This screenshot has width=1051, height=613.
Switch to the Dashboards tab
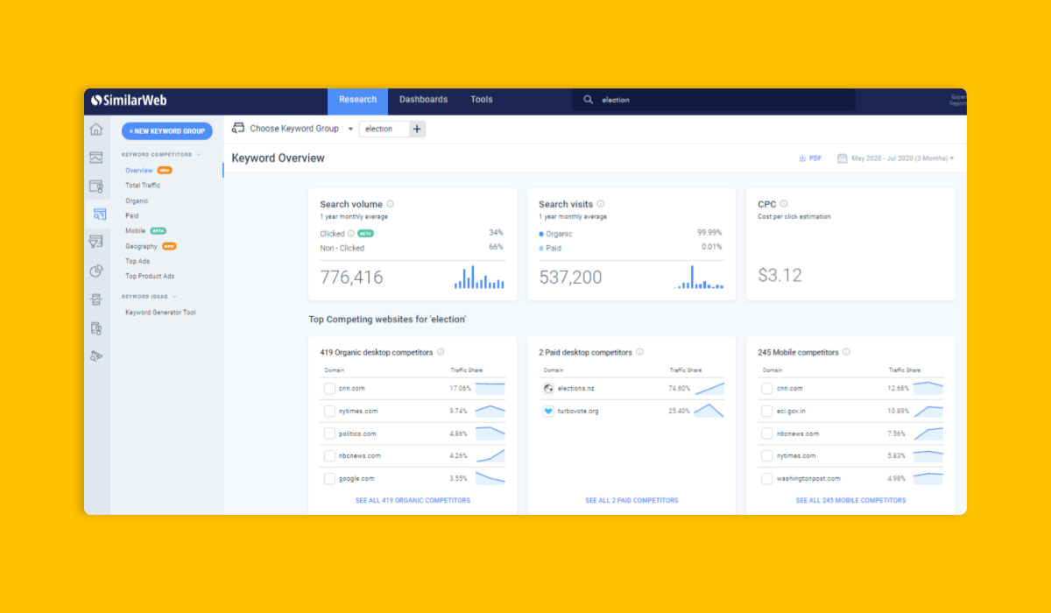[x=423, y=100]
